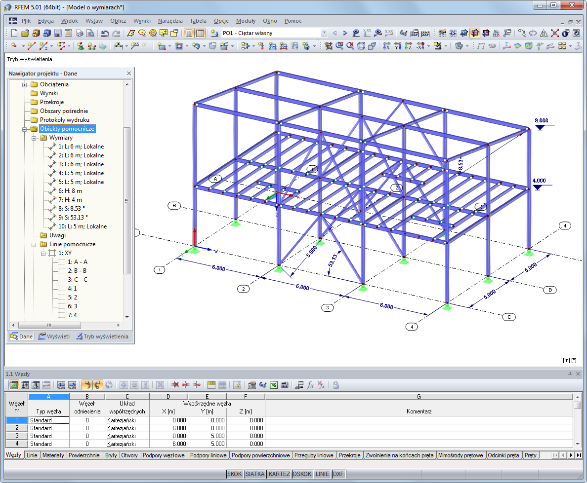Open the -X view direction dropdown arrow
The width and height of the screenshot is (587, 483).
[x=429, y=46]
